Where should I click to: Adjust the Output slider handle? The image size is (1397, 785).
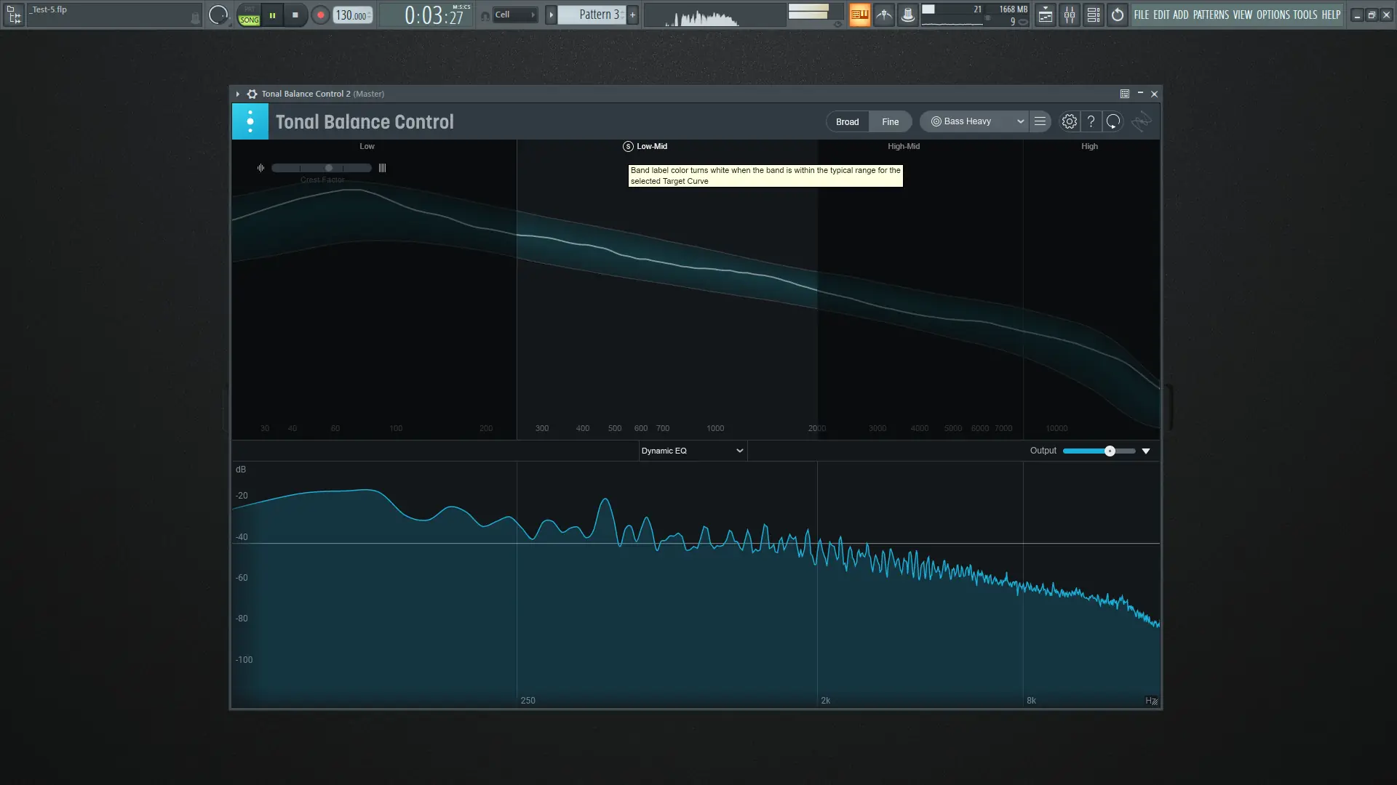click(1110, 451)
